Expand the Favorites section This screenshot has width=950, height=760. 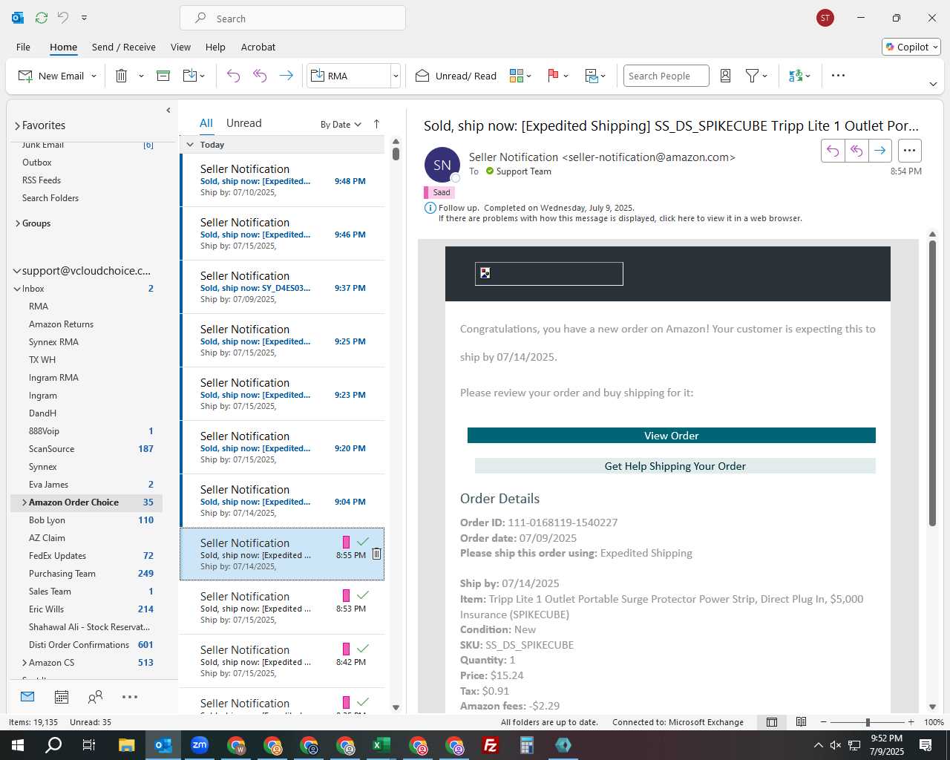17,126
